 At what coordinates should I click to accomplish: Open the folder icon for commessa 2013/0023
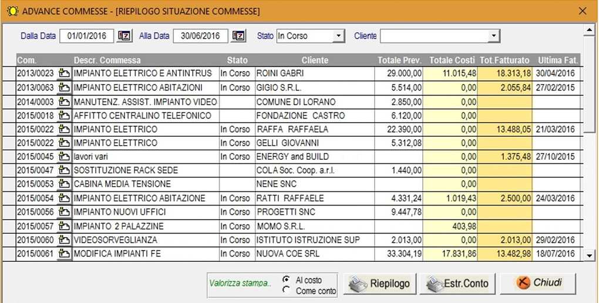click(64, 73)
